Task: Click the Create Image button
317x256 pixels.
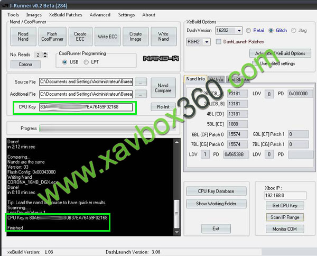Action: pos(135,36)
